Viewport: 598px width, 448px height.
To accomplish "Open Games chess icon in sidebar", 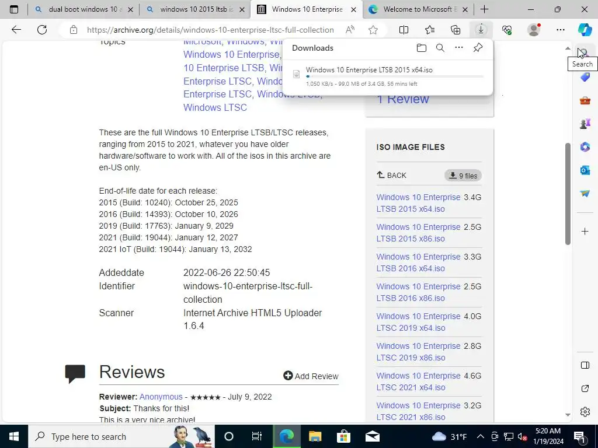I will [585, 124].
